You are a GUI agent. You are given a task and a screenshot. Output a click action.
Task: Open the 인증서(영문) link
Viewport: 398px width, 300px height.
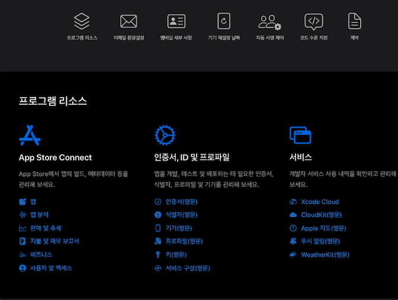coord(181,202)
